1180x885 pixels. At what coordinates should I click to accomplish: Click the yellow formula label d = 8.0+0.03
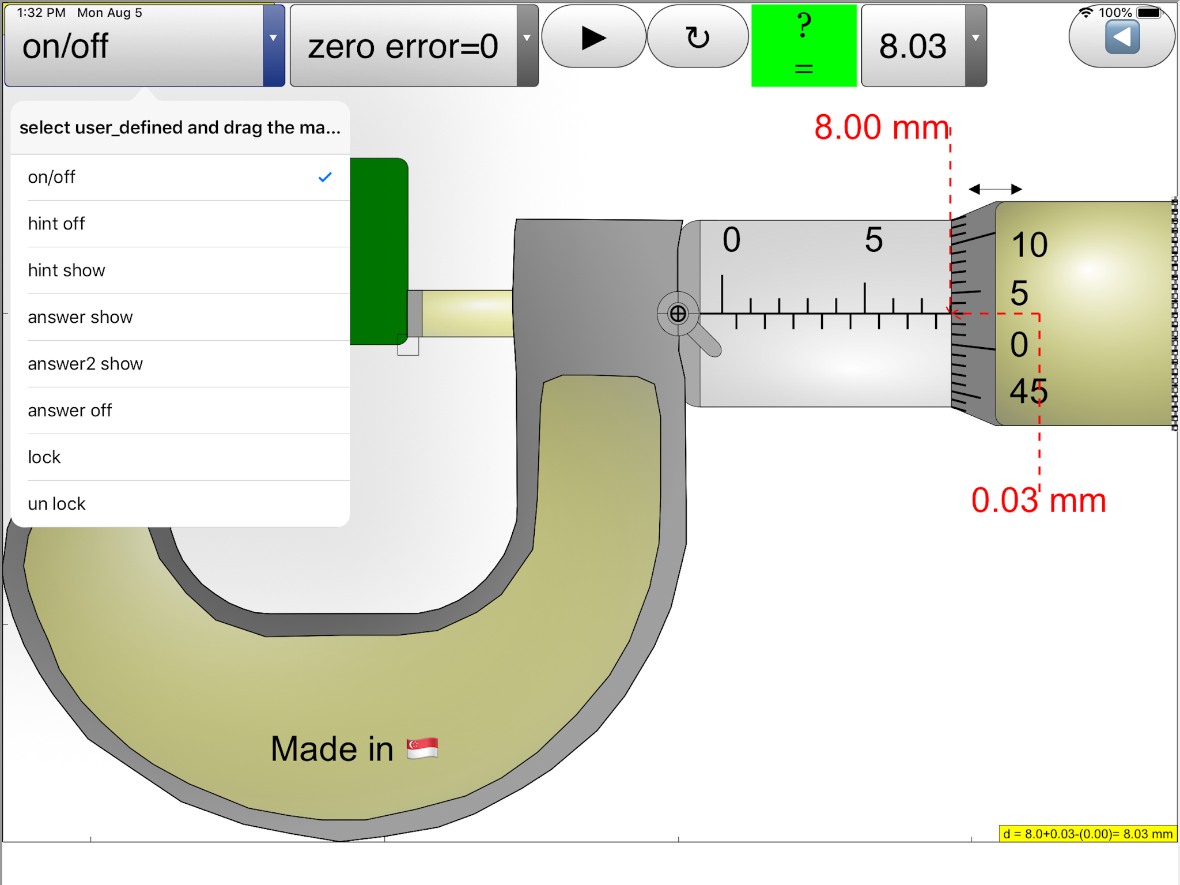(1087, 834)
